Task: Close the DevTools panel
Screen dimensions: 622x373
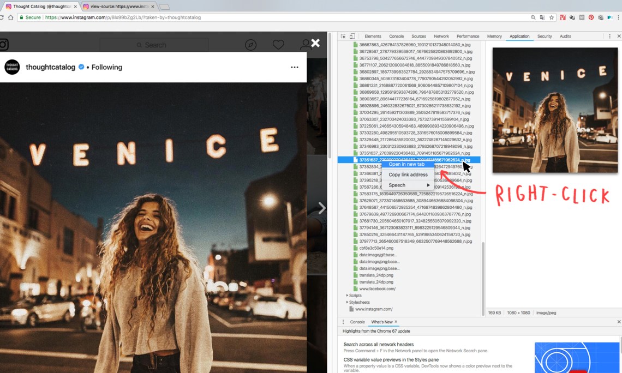Action: click(x=618, y=36)
